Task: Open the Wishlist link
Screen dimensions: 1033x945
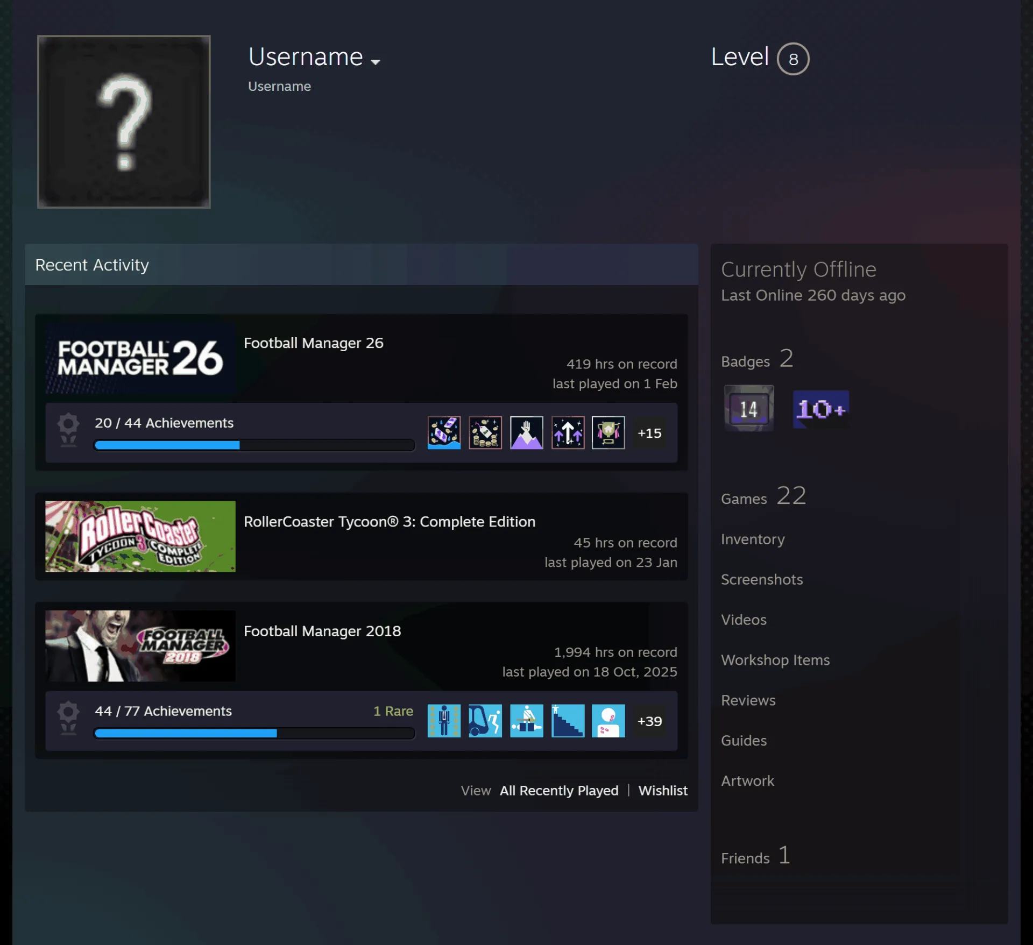Action: 663,791
